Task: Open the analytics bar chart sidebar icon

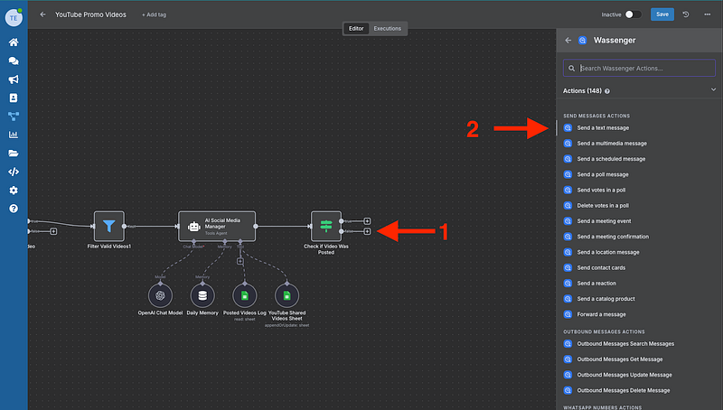Action: pos(14,135)
